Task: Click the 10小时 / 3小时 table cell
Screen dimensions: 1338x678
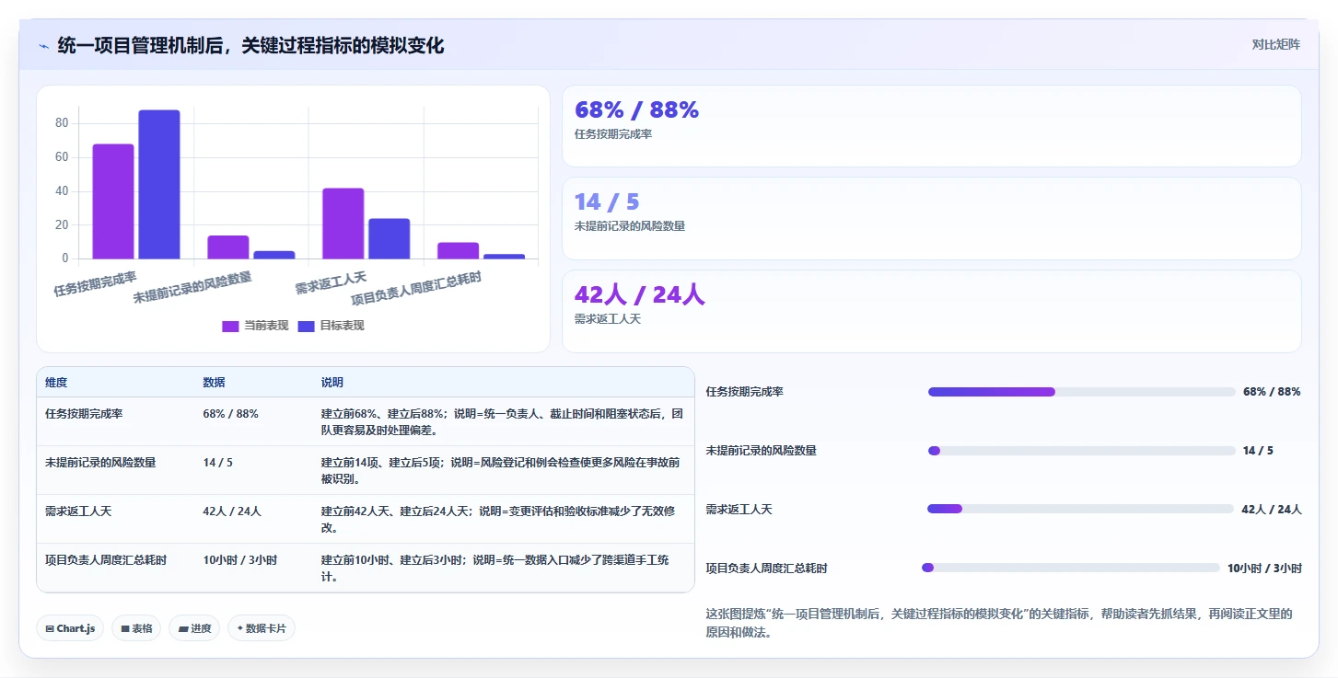Action: point(239,560)
